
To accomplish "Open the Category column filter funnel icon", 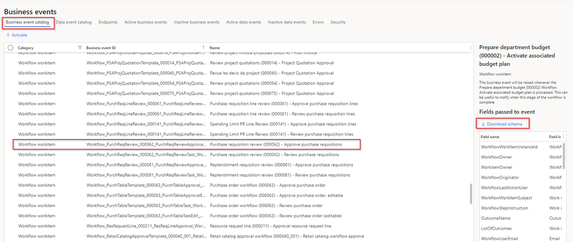I will (x=80, y=47).
